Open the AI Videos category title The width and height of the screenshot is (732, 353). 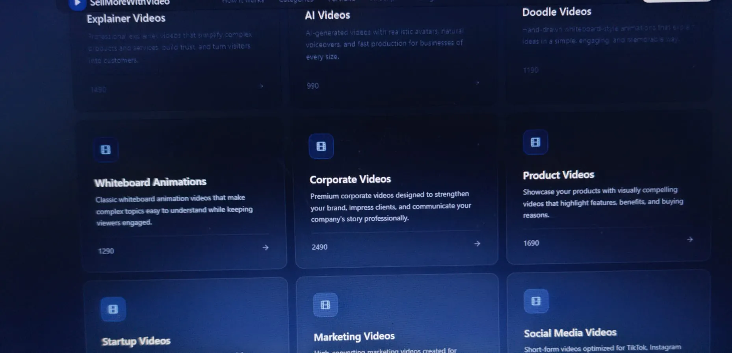327,15
